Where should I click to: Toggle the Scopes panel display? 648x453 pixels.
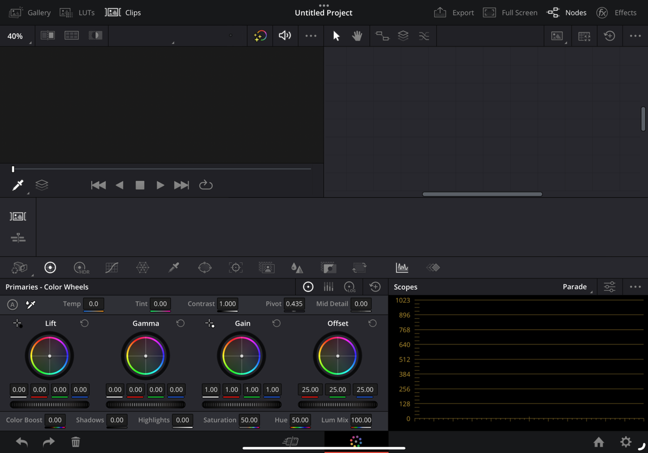pos(402,267)
